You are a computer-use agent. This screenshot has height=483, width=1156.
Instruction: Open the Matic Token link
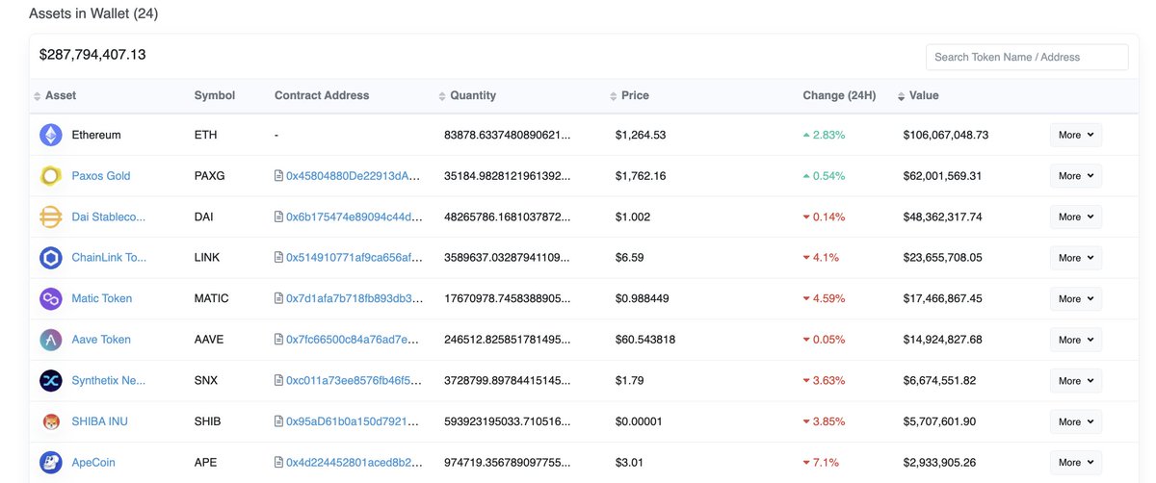click(102, 298)
